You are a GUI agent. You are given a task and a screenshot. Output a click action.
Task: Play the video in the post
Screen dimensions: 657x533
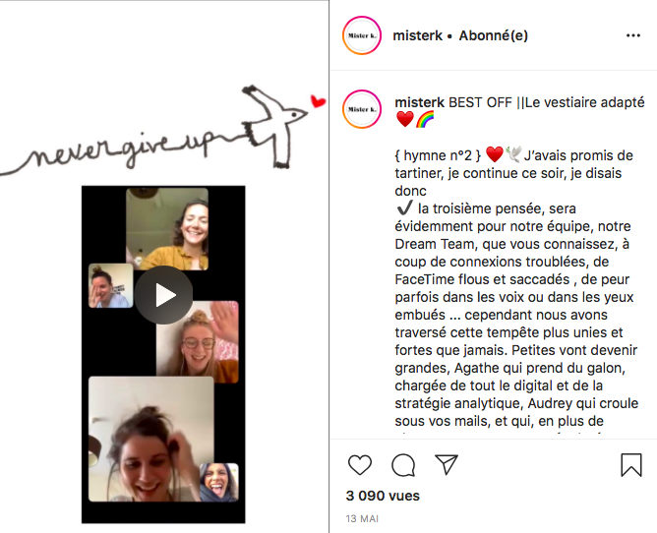click(x=164, y=295)
